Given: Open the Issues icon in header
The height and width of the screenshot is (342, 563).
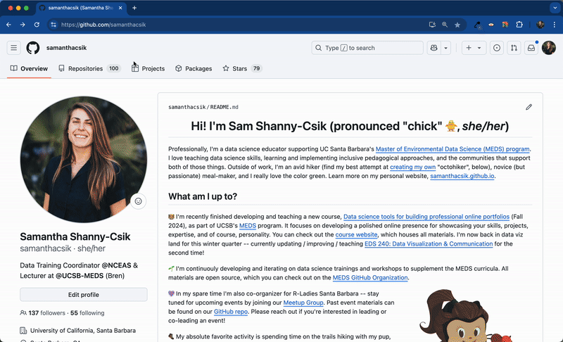Looking at the screenshot, I should (497, 48).
